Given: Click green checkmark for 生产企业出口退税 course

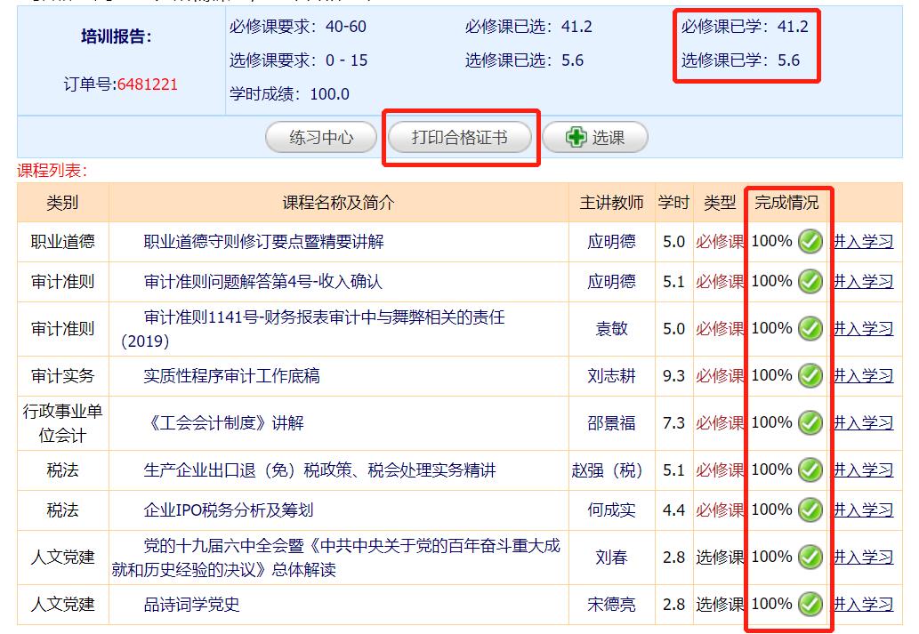Looking at the screenshot, I should pyautogui.click(x=810, y=470).
